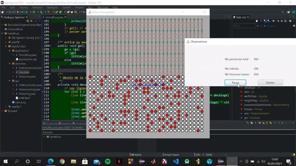296x166 pixels.
Task: Click the Windows Start button
Action: coord(6,161)
